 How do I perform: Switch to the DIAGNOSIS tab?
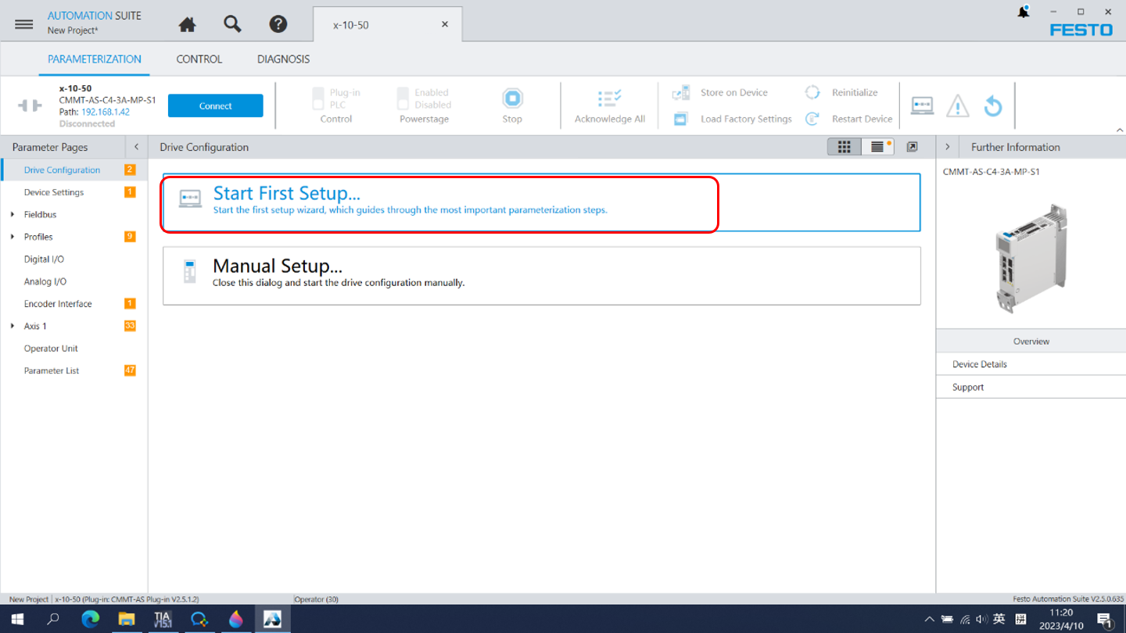point(283,59)
